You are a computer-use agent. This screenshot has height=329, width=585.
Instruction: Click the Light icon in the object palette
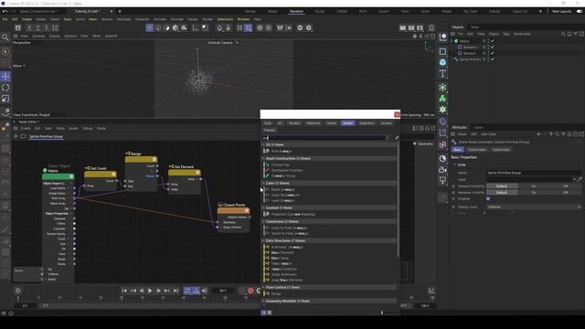click(442, 181)
